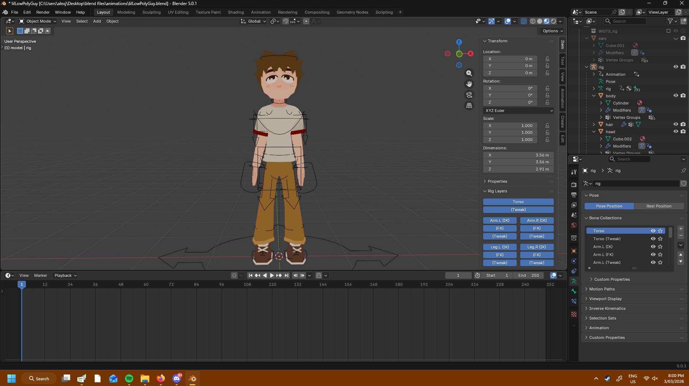
Task: Hide the body object in outliner
Action: 676,96
